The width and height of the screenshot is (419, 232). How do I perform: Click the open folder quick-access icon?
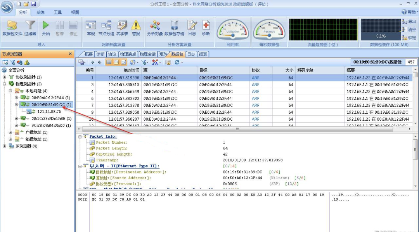26,4
